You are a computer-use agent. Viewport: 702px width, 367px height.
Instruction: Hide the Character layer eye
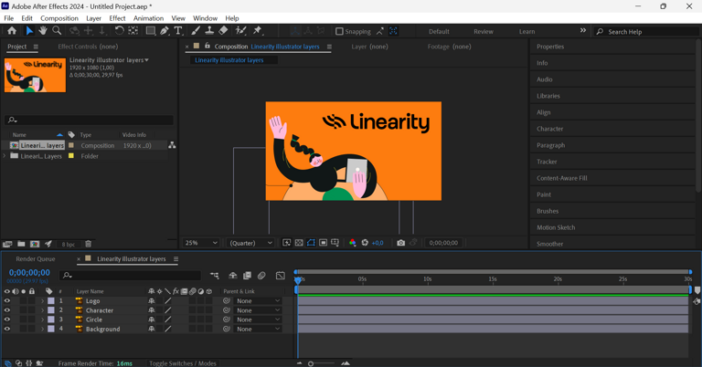click(x=6, y=310)
